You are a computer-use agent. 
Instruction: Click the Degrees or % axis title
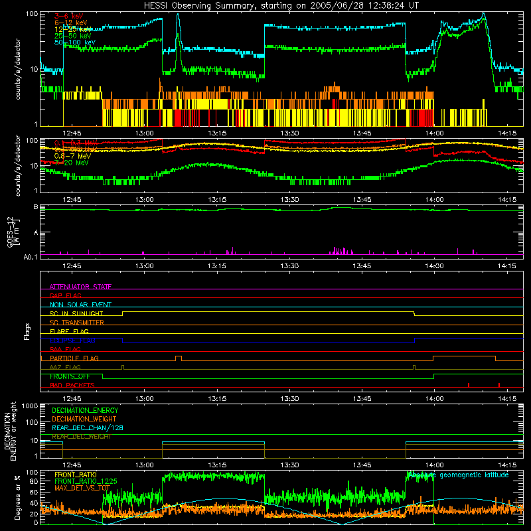(17, 497)
